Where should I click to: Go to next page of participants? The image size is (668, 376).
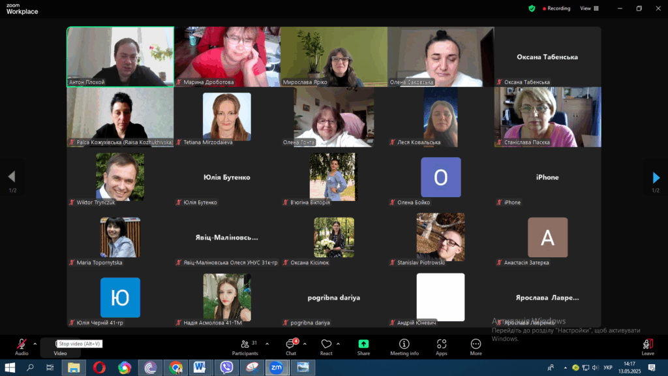click(x=656, y=178)
